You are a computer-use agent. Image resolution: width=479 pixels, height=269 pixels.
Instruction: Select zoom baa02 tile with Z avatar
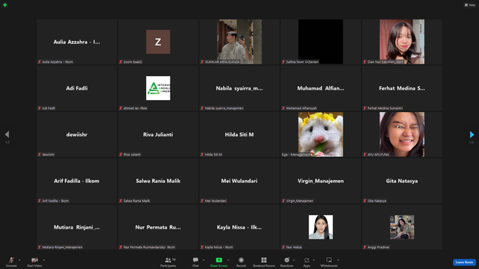(x=158, y=42)
